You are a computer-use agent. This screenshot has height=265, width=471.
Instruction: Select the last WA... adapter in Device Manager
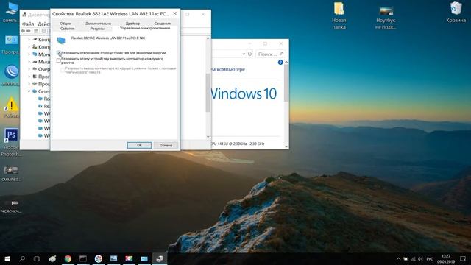click(x=44, y=135)
